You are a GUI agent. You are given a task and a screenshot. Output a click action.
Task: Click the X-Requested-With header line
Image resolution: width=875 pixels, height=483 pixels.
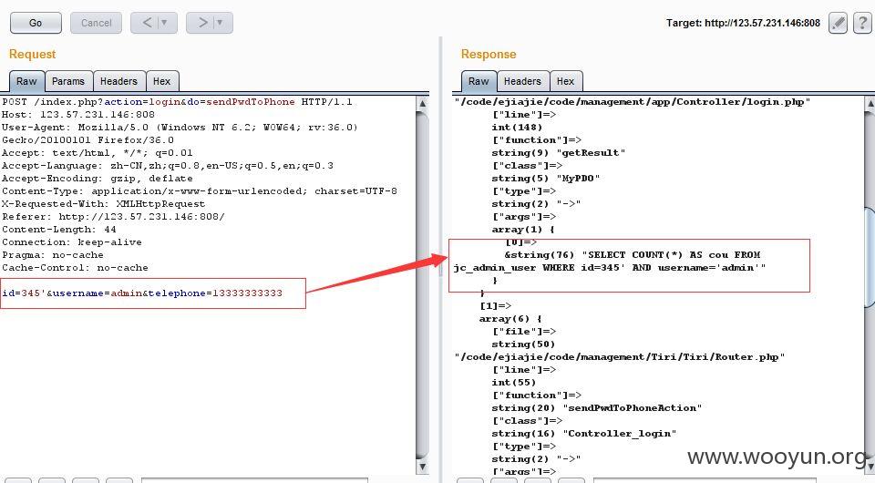point(103,204)
